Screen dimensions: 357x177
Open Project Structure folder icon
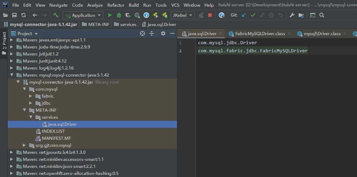(301, 15)
